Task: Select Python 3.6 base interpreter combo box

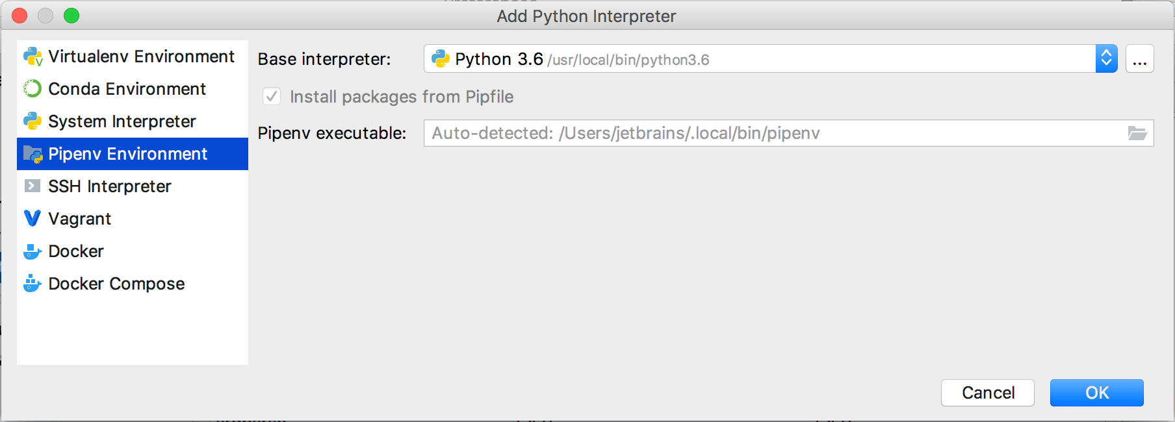Action: click(x=759, y=59)
